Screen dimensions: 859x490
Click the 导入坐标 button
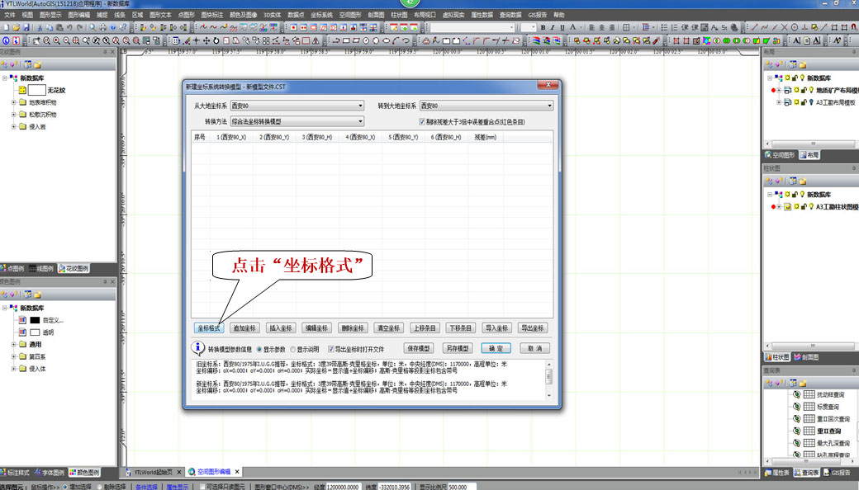(496, 328)
